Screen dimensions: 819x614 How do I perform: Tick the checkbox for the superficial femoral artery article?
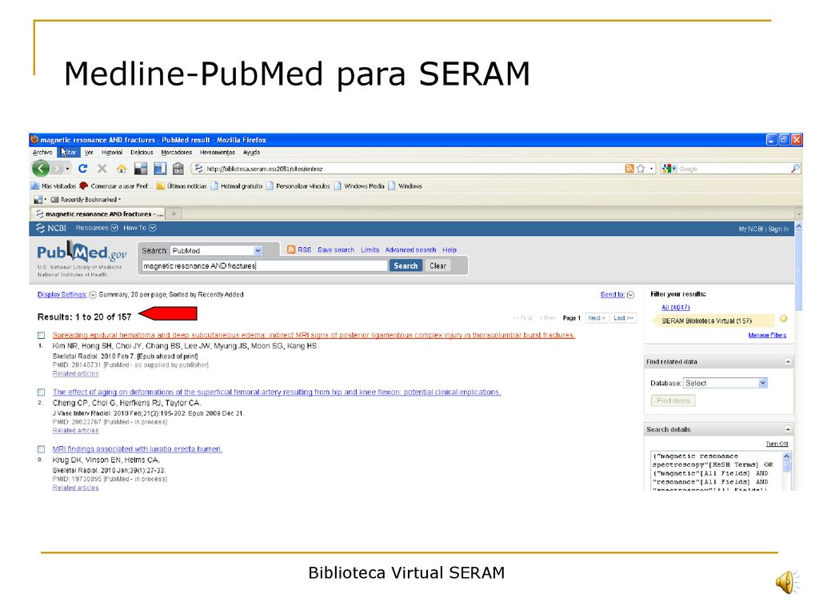click(42, 392)
